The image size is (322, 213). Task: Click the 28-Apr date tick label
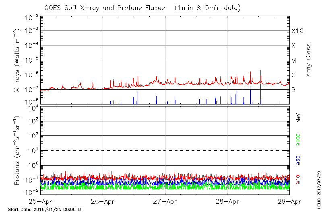point(227,201)
